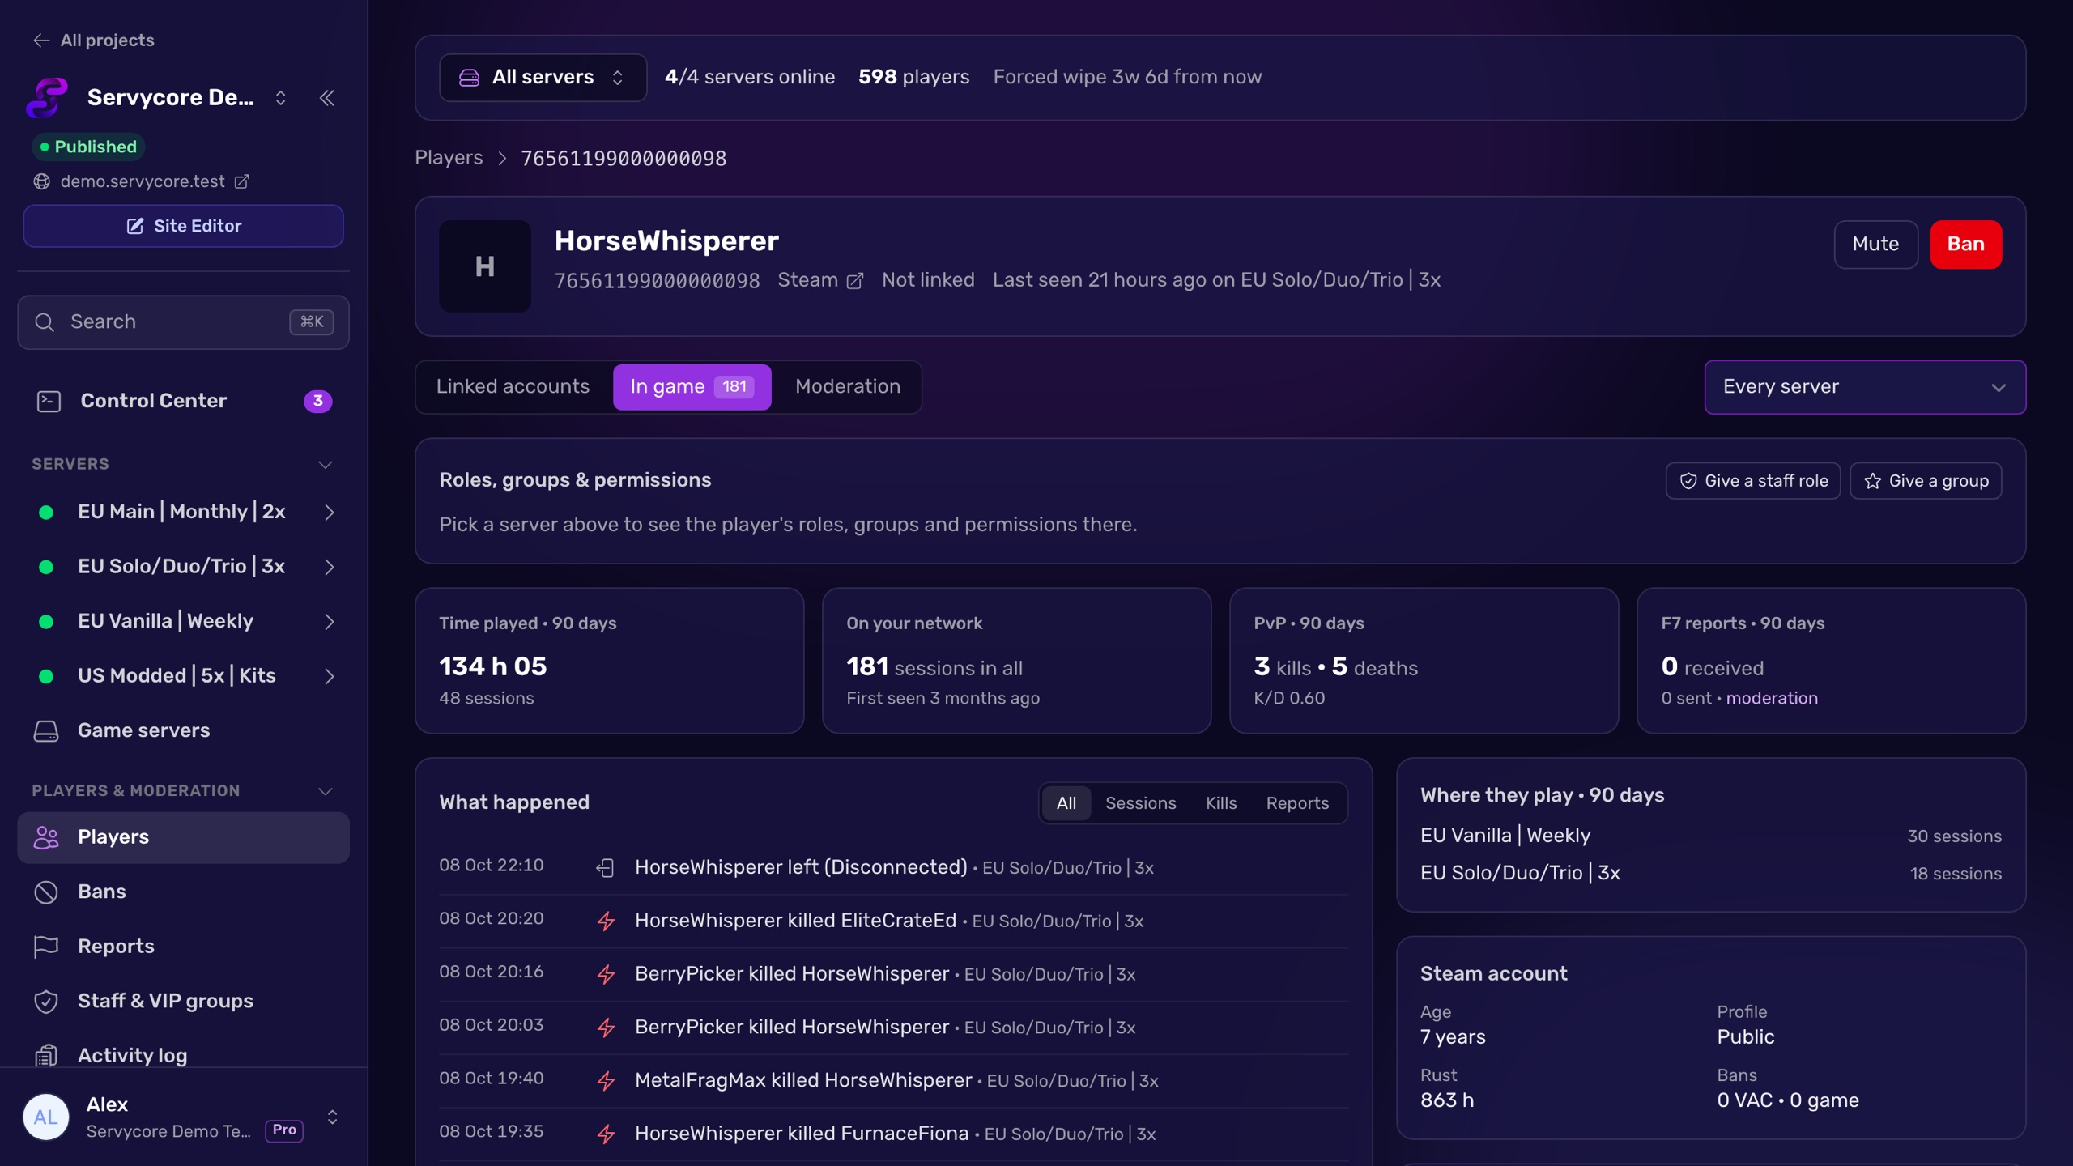
Task: Click the AL user avatar
Action: pos(46,1117)
